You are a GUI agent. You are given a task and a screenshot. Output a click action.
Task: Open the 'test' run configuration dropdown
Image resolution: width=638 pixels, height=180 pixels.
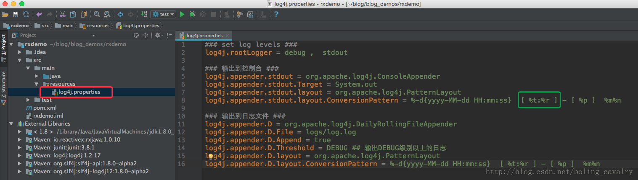point(163,14)
